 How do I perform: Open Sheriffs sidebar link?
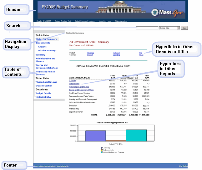[x=42, y=47]
